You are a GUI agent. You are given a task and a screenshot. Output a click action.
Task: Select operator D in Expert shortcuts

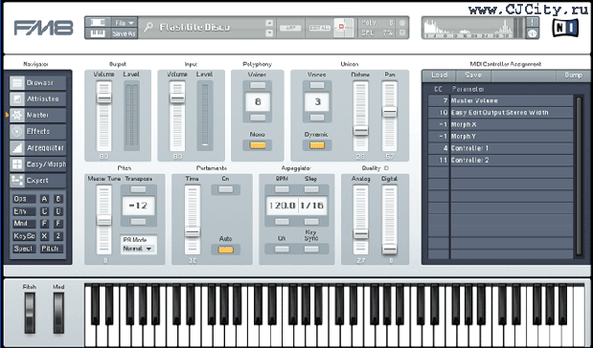[57, 211]
